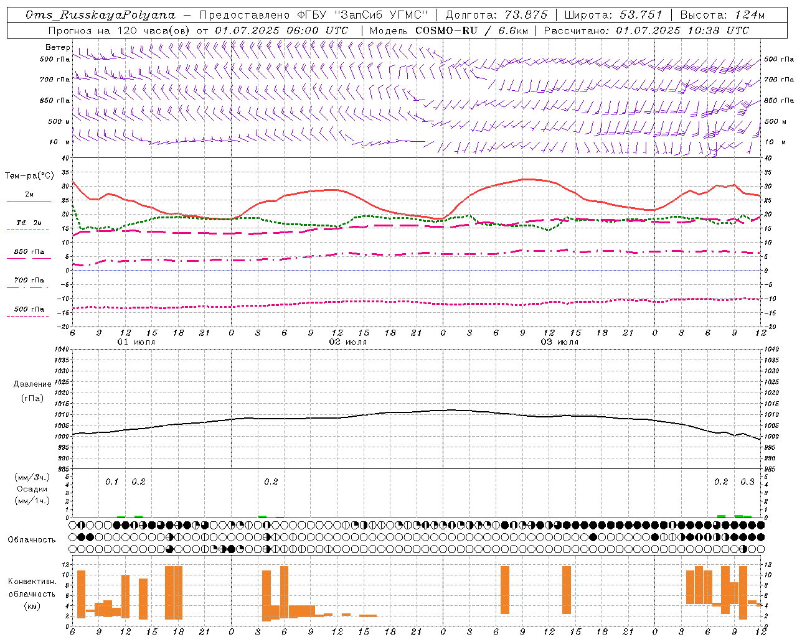Select the longitude value Долгота: 73.875
797x637 pixels.
coord(497,15)
